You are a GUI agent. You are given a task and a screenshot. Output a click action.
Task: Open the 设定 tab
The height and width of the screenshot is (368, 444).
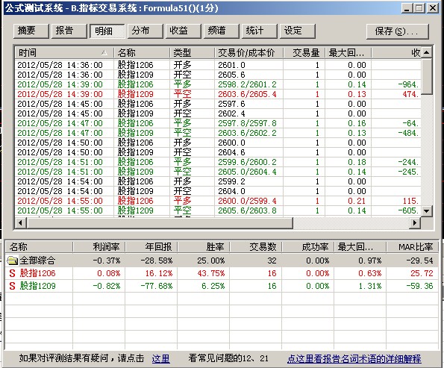click(x=298, y=31)
